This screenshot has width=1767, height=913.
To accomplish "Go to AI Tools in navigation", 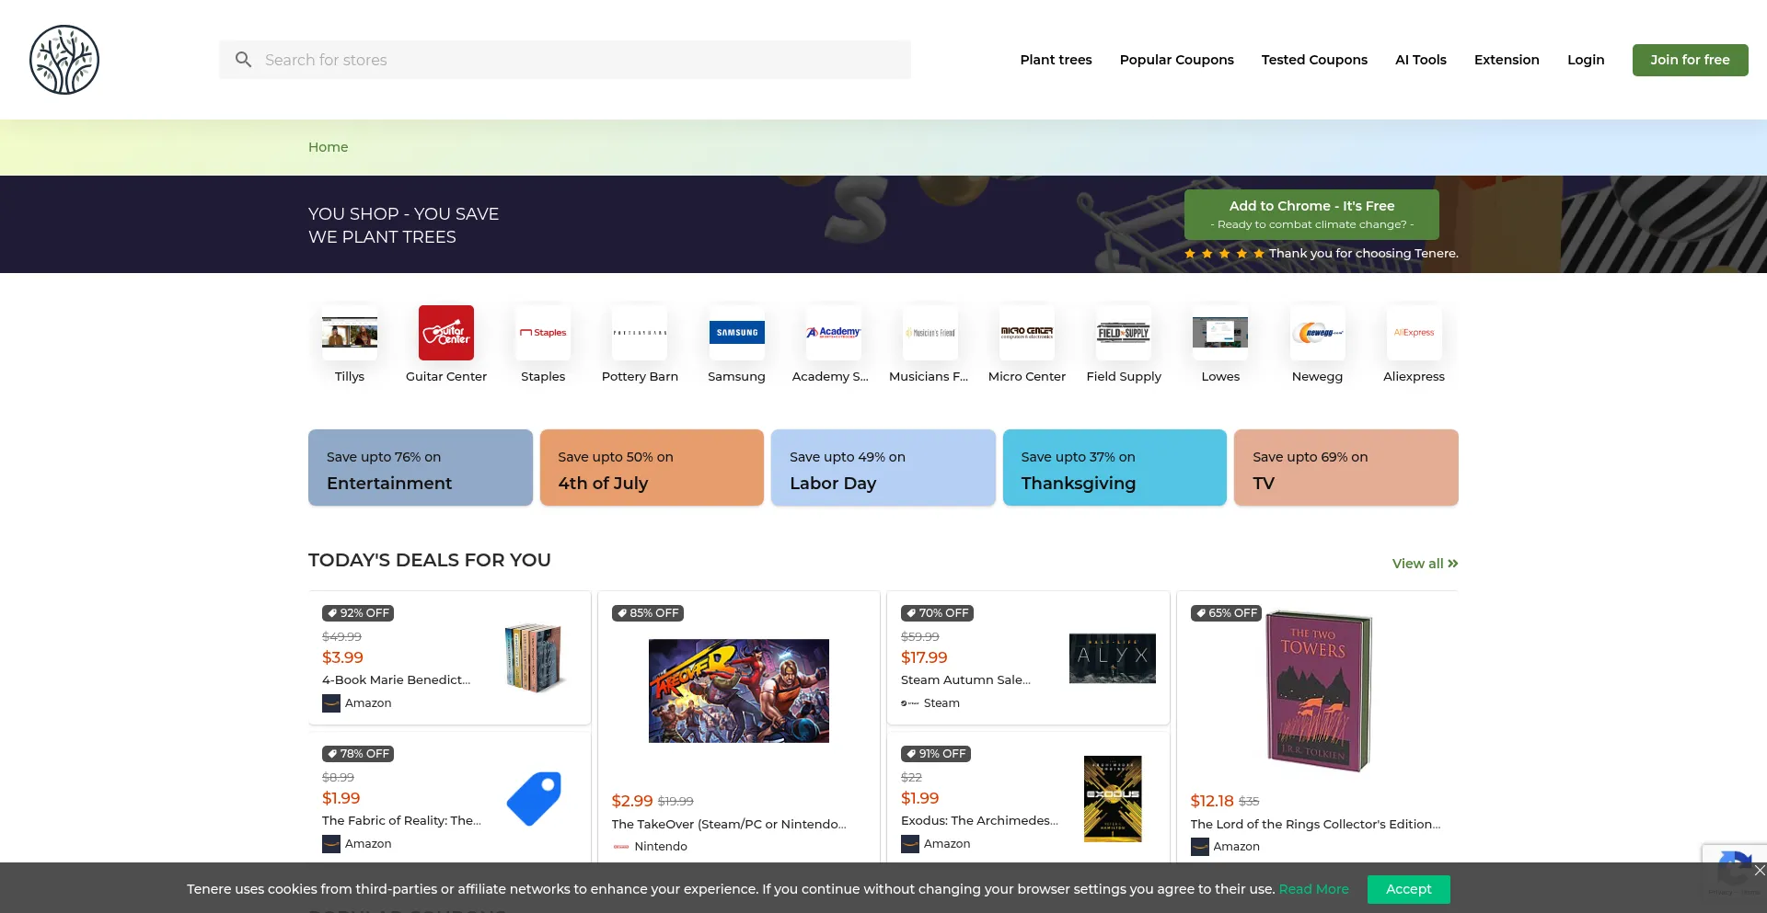I will (1420, 60).
